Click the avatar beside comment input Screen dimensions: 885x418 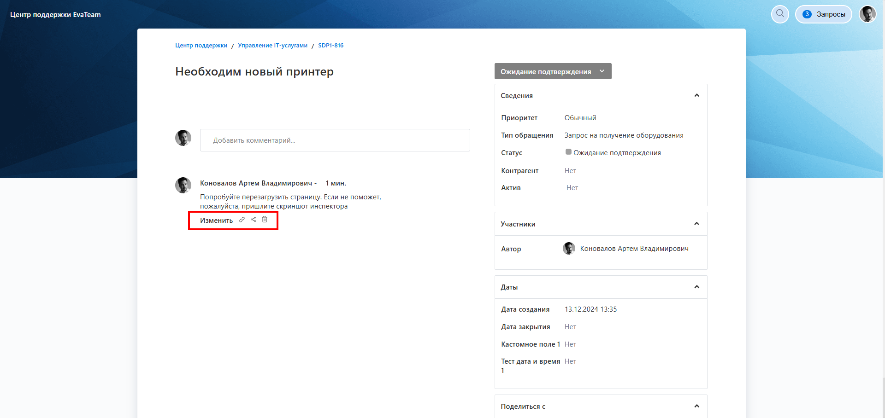click(x=183, y=138)
